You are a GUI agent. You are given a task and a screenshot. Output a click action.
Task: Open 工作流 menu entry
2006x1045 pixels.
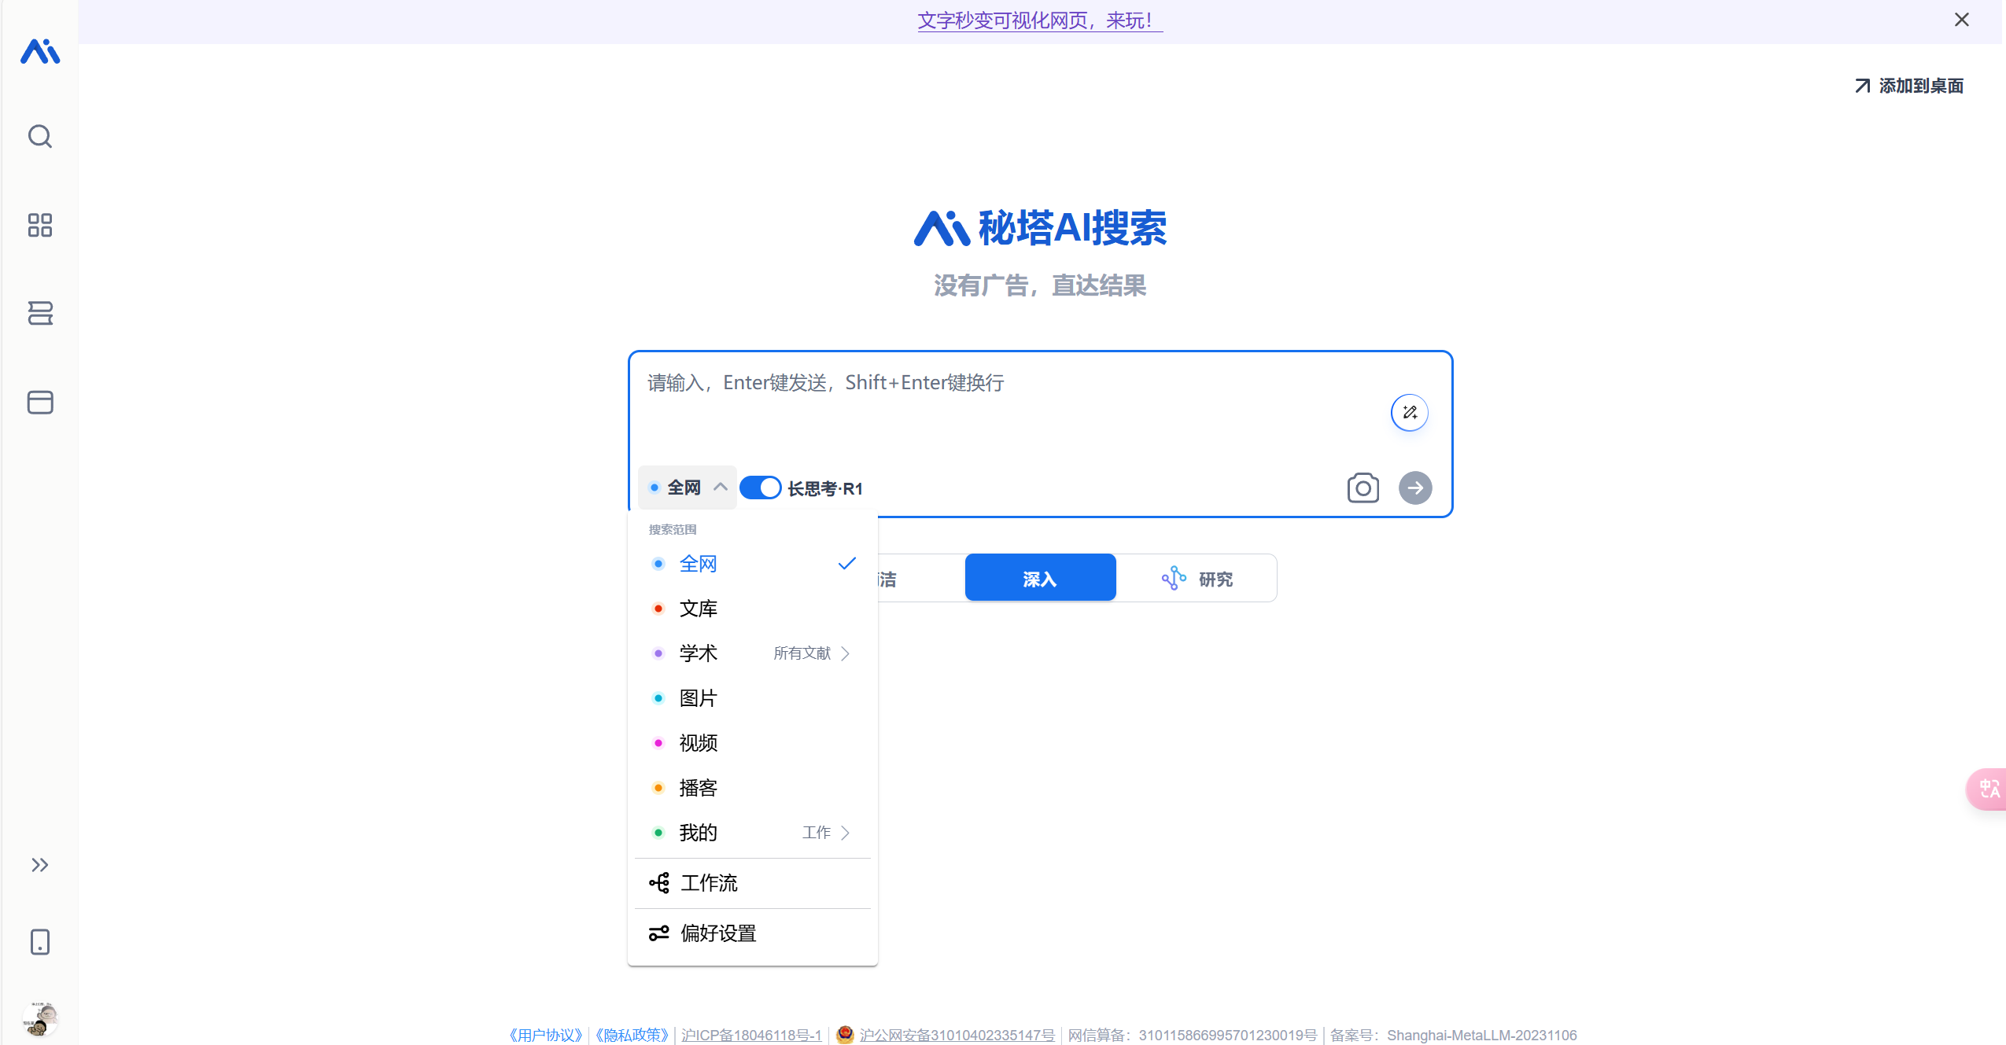pyautogui.click(x=709, y=883)
